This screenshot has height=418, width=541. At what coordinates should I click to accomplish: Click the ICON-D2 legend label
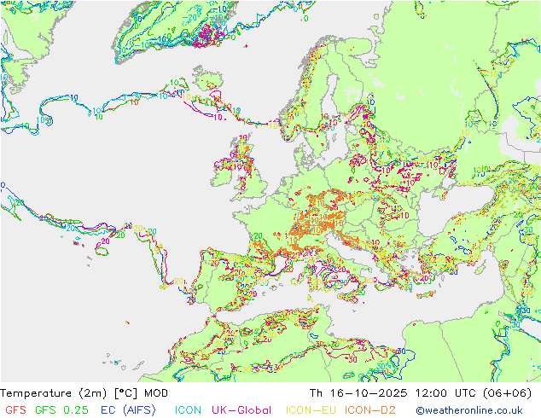(369, 410)
